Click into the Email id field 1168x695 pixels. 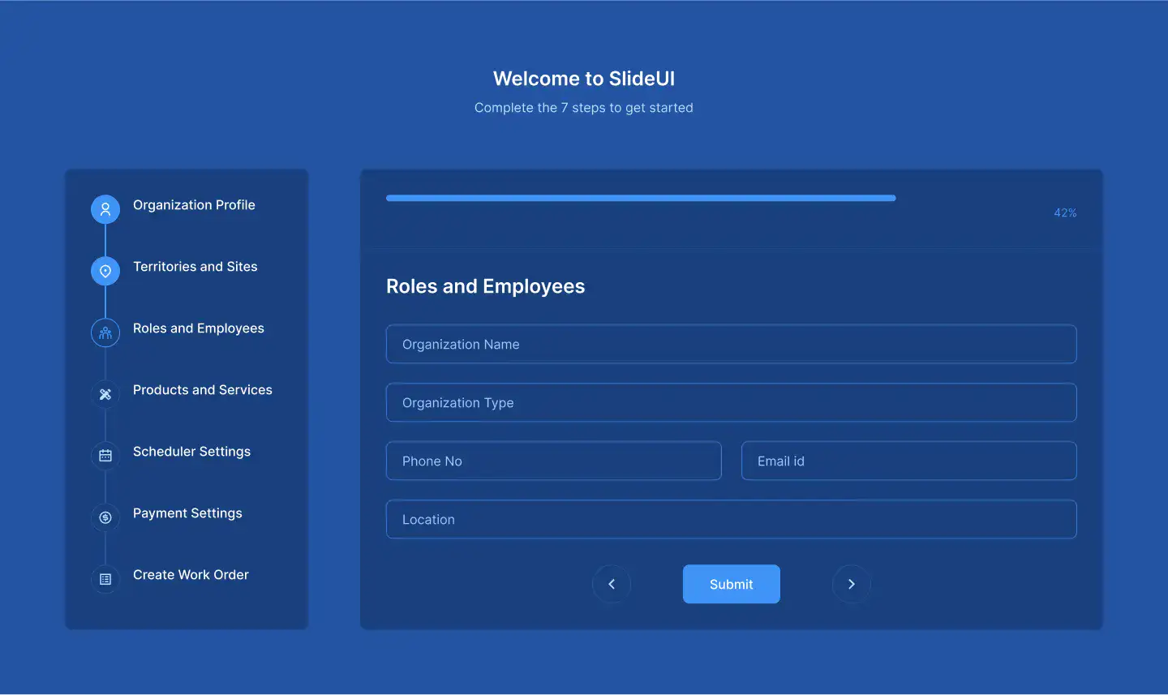[909, 461]
